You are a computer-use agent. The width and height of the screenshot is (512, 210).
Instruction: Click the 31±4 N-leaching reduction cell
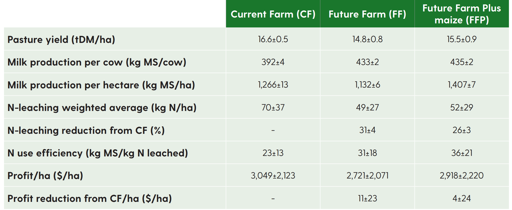click(x=367, y=130)
